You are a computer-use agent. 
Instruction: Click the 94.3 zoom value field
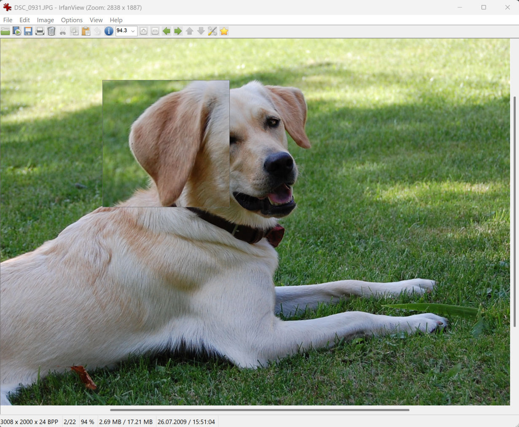(x=122, y=31)
